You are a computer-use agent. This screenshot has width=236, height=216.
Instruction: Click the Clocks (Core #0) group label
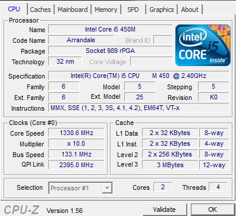click(33, 123)
